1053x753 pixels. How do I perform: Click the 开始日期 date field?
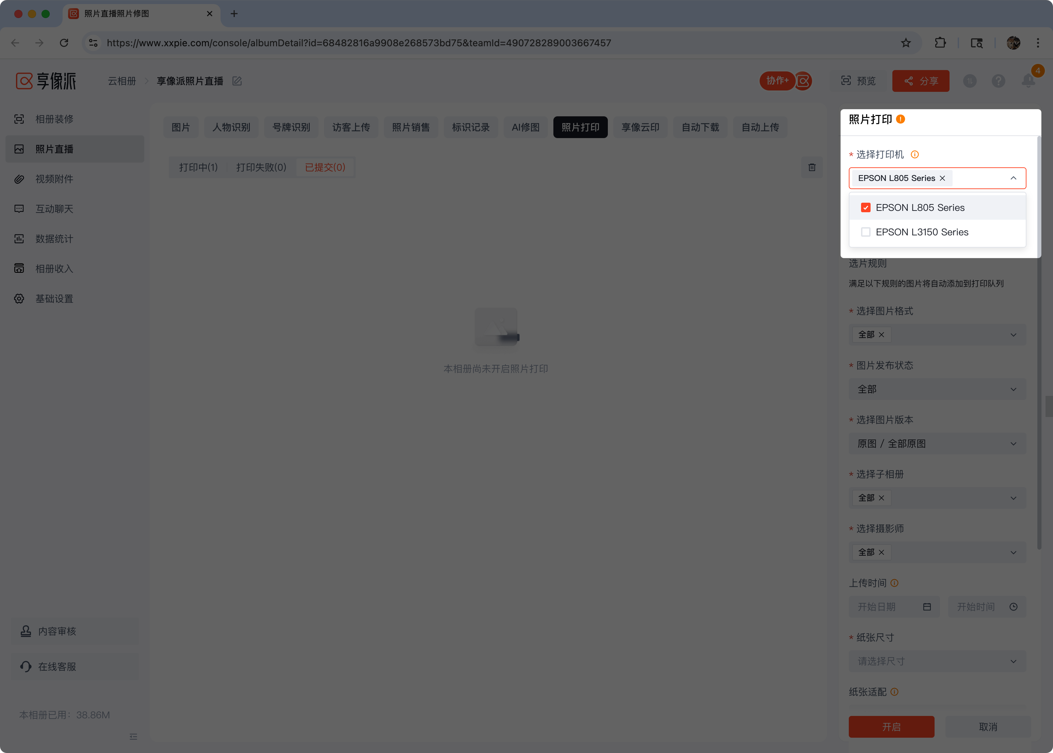tap(894, 607)
